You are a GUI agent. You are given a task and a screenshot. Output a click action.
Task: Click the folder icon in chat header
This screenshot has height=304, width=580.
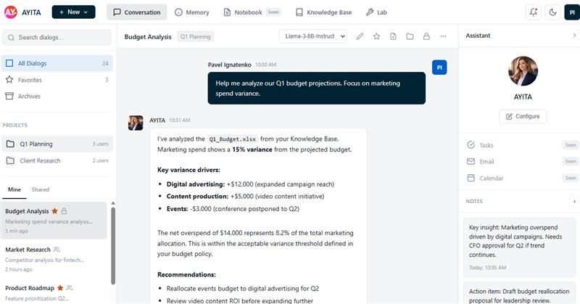tap(410, 36)
